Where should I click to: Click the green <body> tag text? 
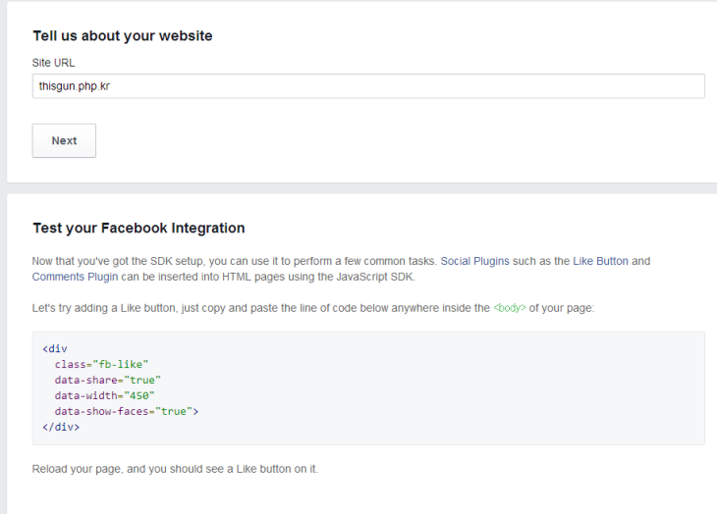[x=509, y=308]
